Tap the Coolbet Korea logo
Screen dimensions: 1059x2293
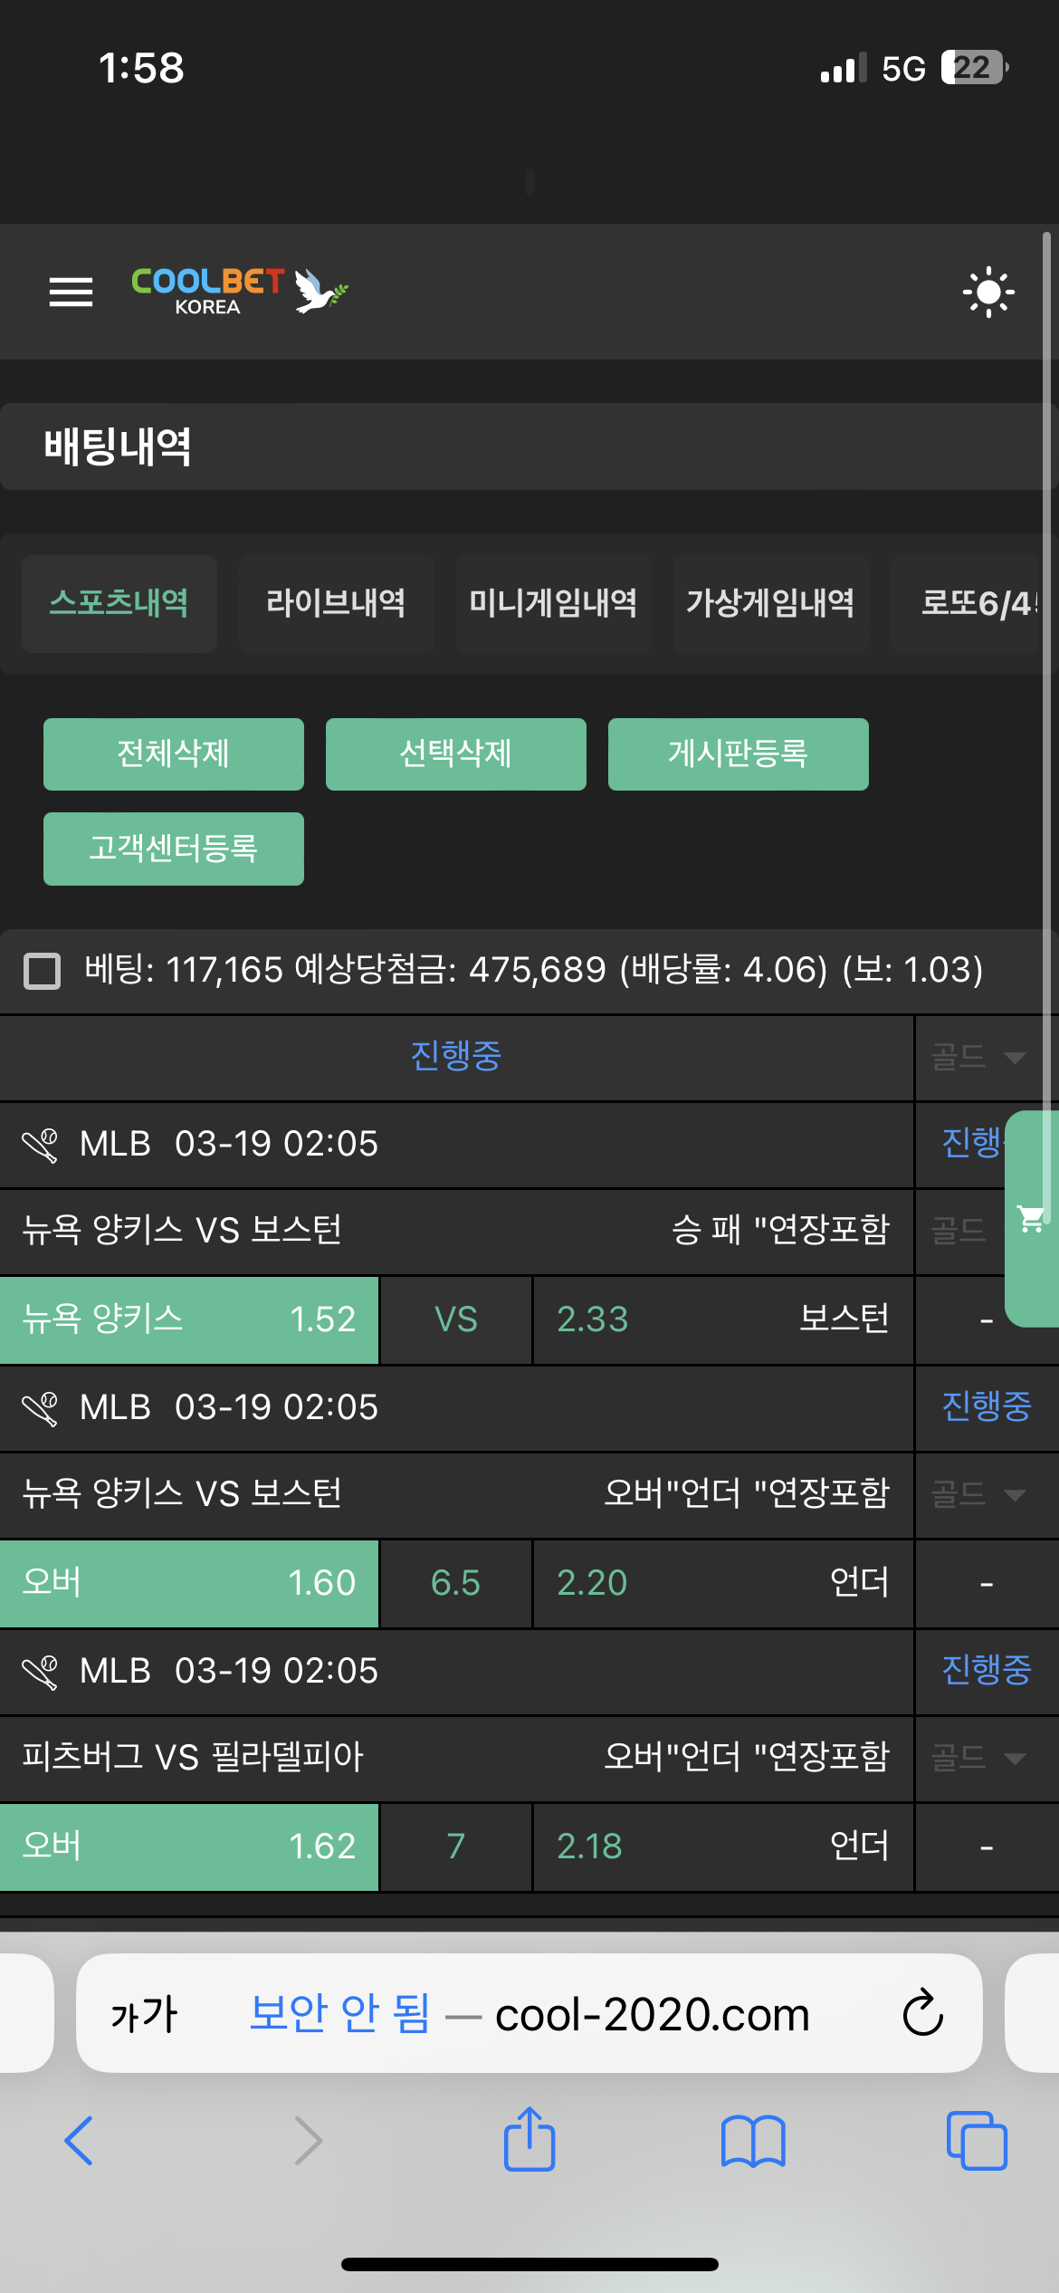[239, 292]
